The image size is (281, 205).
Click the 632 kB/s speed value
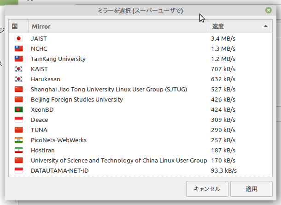223,79
